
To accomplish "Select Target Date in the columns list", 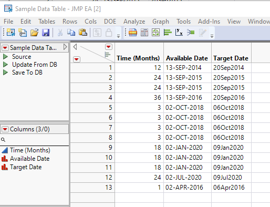I will click(x=26, y=167).
